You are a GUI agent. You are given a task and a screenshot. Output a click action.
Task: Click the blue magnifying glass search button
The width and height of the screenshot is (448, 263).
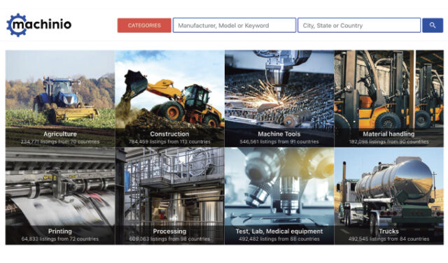pos(433,25)
